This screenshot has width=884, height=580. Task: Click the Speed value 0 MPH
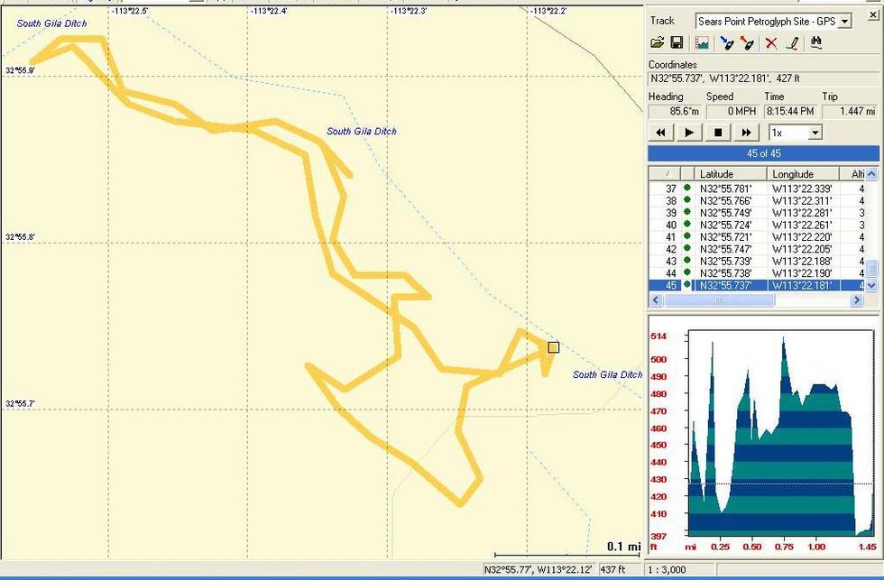(x=732, y=112)
